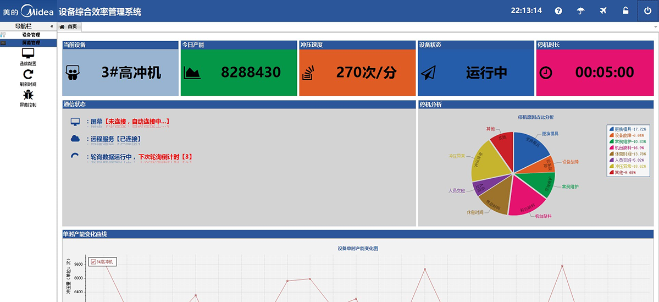
Task: Click the 屏幕 未连接 status text
Action: coord(130,122)
